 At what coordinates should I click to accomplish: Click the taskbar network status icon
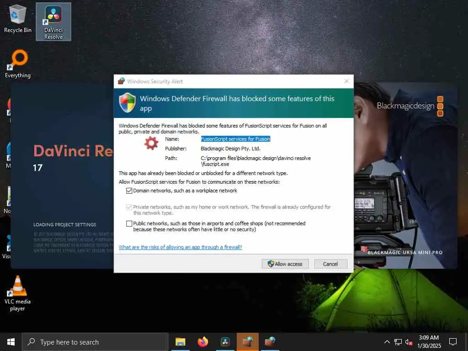[398, 342]
